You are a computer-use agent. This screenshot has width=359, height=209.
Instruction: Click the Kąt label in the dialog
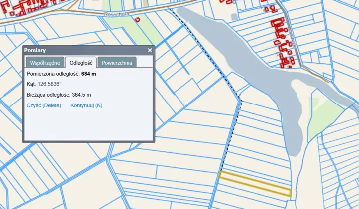pyautogui.click(x=31, y=84)
